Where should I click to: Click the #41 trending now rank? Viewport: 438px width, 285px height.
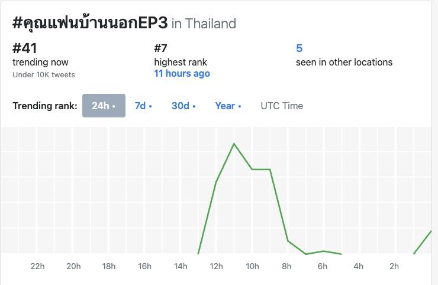coord(25,48)
